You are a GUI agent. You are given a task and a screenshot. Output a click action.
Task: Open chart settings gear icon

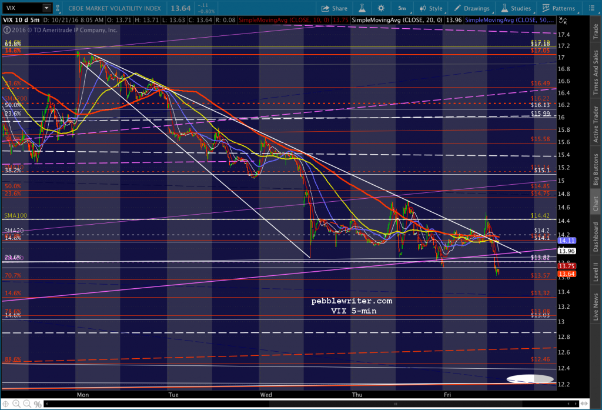pos(381,8)
